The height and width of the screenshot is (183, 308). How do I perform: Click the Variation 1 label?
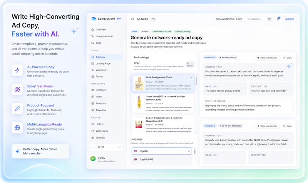click(210, 58)
